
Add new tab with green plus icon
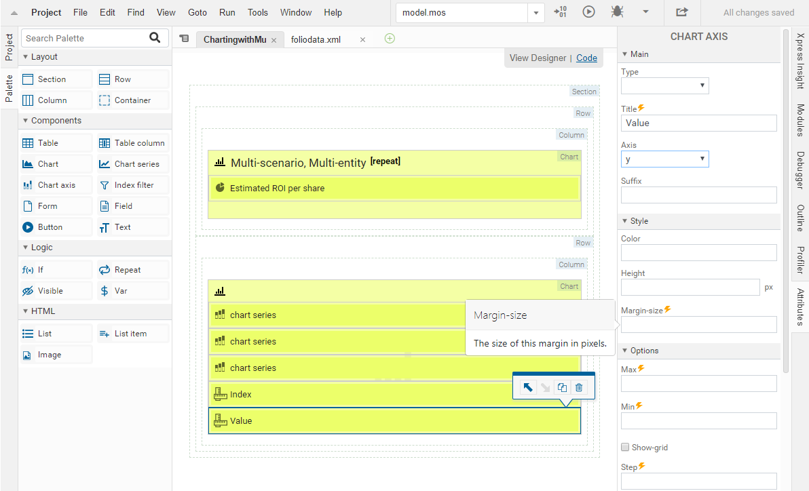(390, 39)
